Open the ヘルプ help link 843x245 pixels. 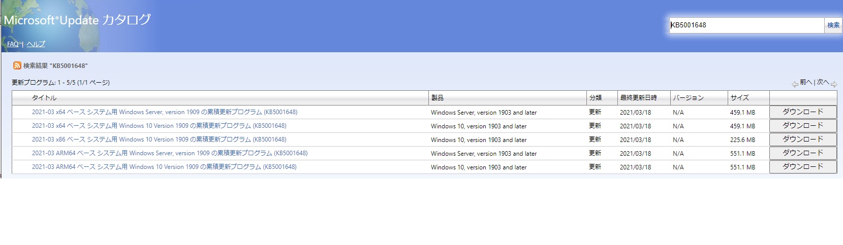(36, 44)
